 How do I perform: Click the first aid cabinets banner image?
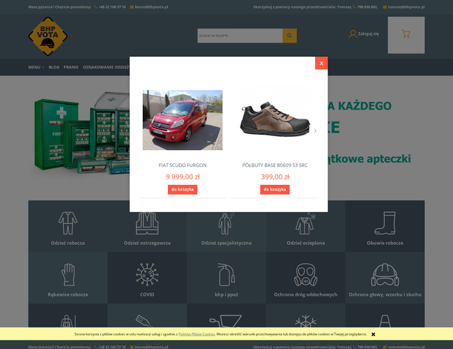(x=82, y=133)
